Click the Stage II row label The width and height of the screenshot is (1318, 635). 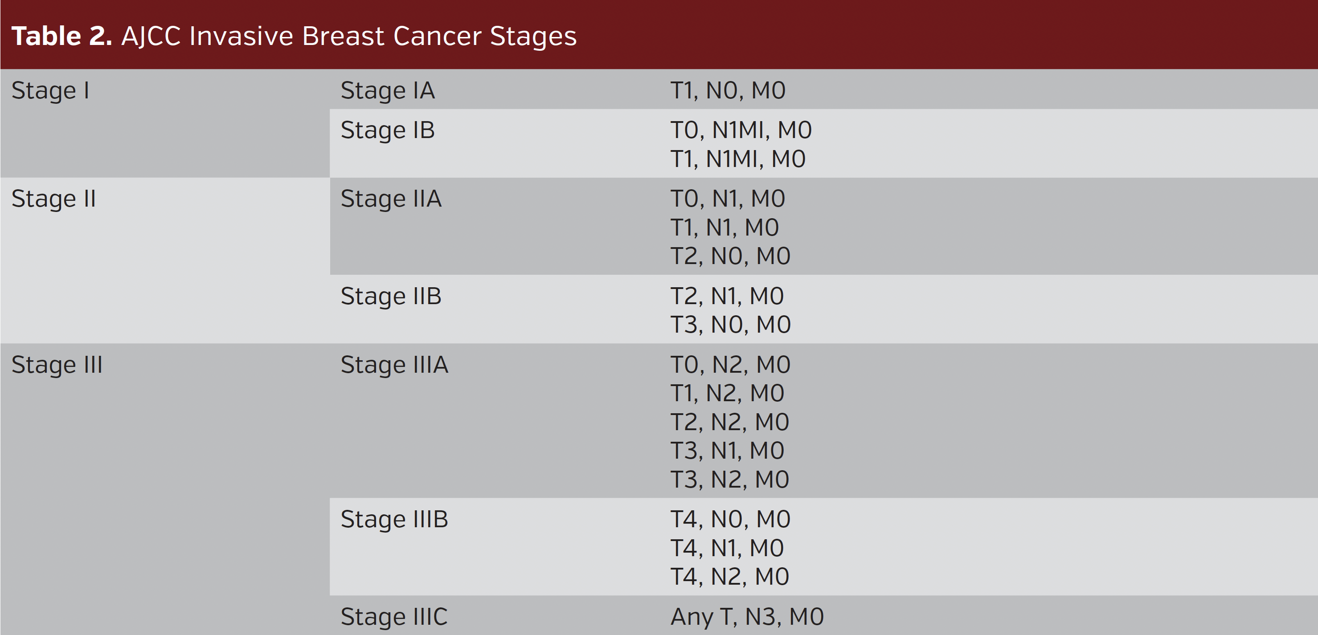[x=54, y=199]
